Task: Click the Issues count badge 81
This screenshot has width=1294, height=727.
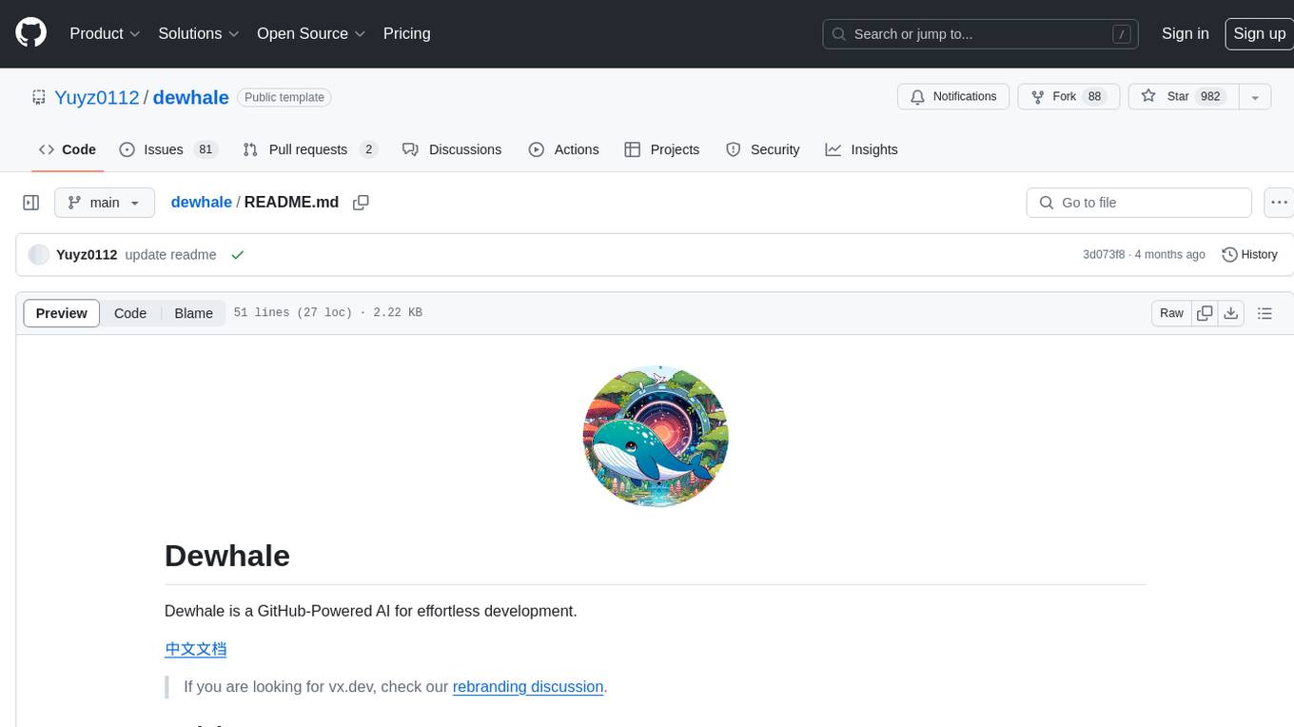Action: (205, 149)
